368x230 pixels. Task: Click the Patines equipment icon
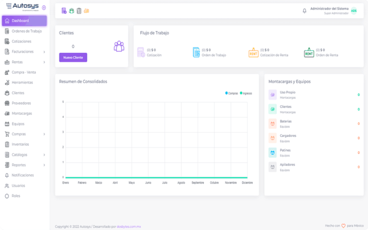pos(272,153)
